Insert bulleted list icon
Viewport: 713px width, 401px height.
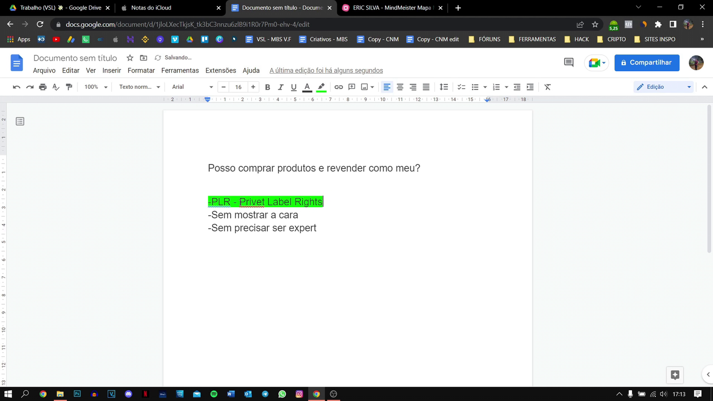click(475, 87)
